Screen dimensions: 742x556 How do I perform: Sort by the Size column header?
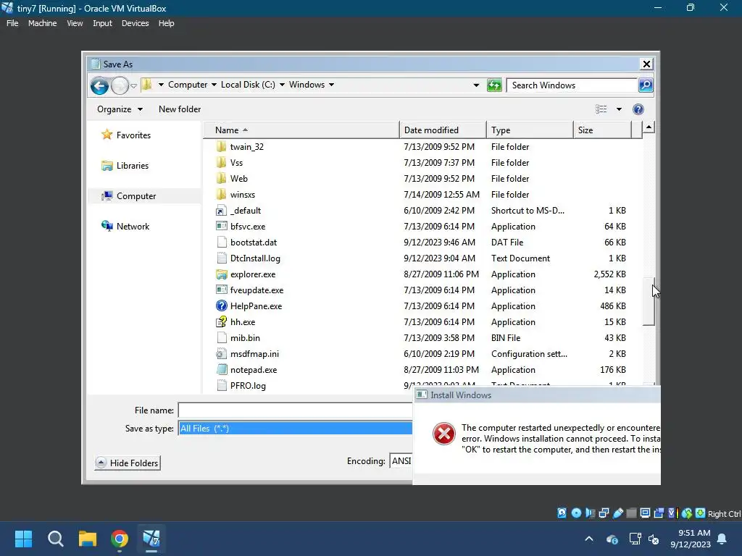pyautogui.click(x=602, y=130)
